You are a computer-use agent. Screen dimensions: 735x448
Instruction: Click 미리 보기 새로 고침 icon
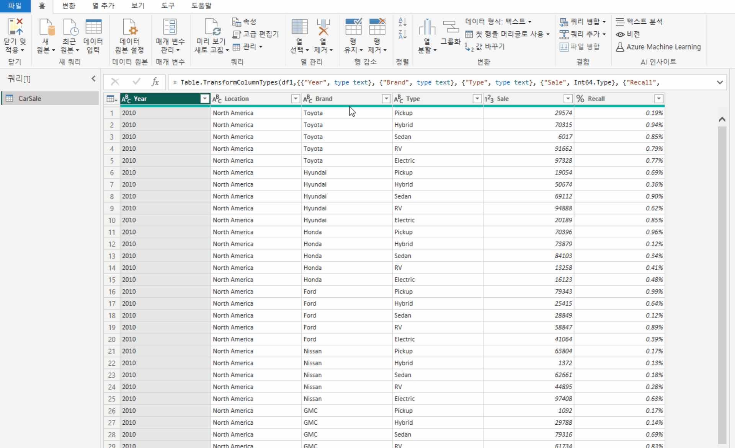(212, 27)
